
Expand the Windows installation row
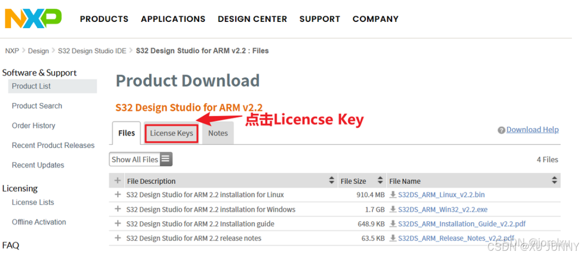click(118, 209)
